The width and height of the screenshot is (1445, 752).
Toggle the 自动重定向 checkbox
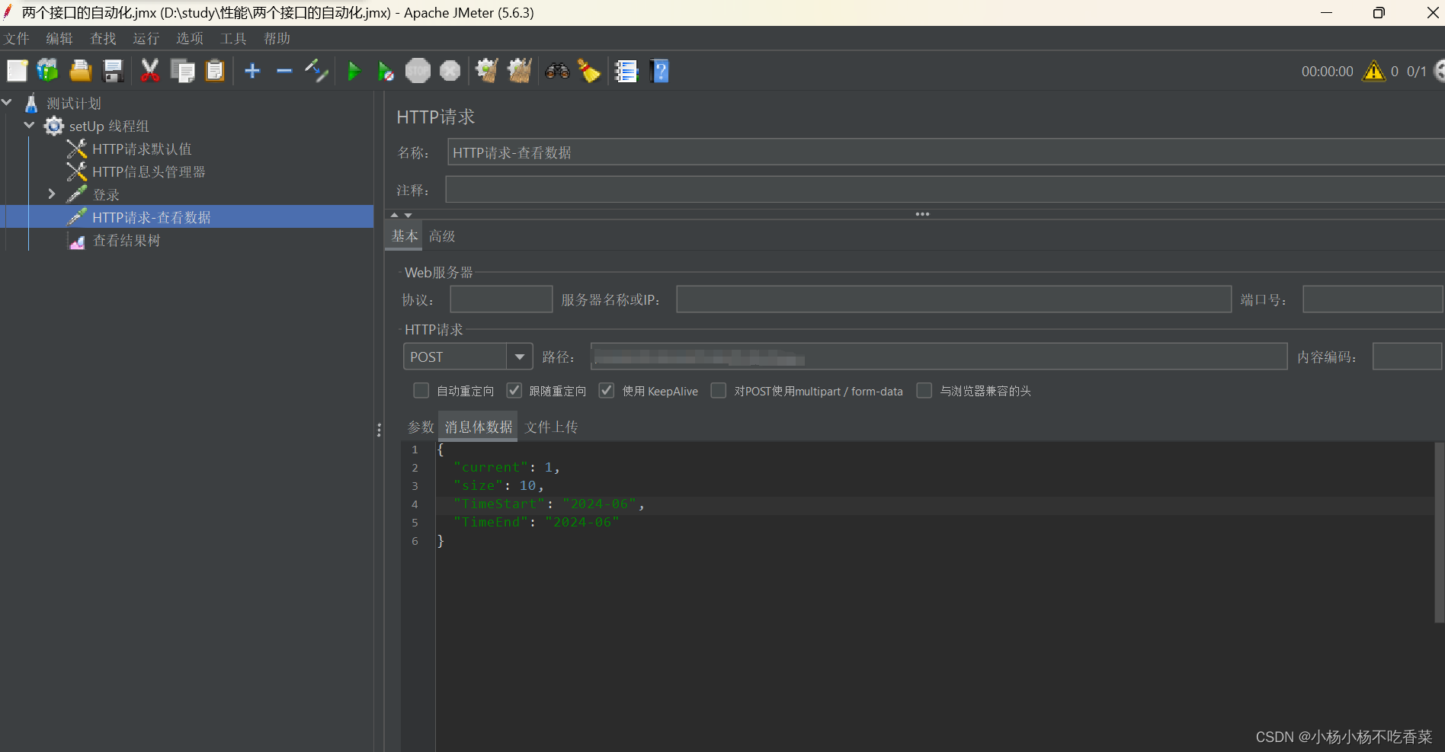[421, 391]
